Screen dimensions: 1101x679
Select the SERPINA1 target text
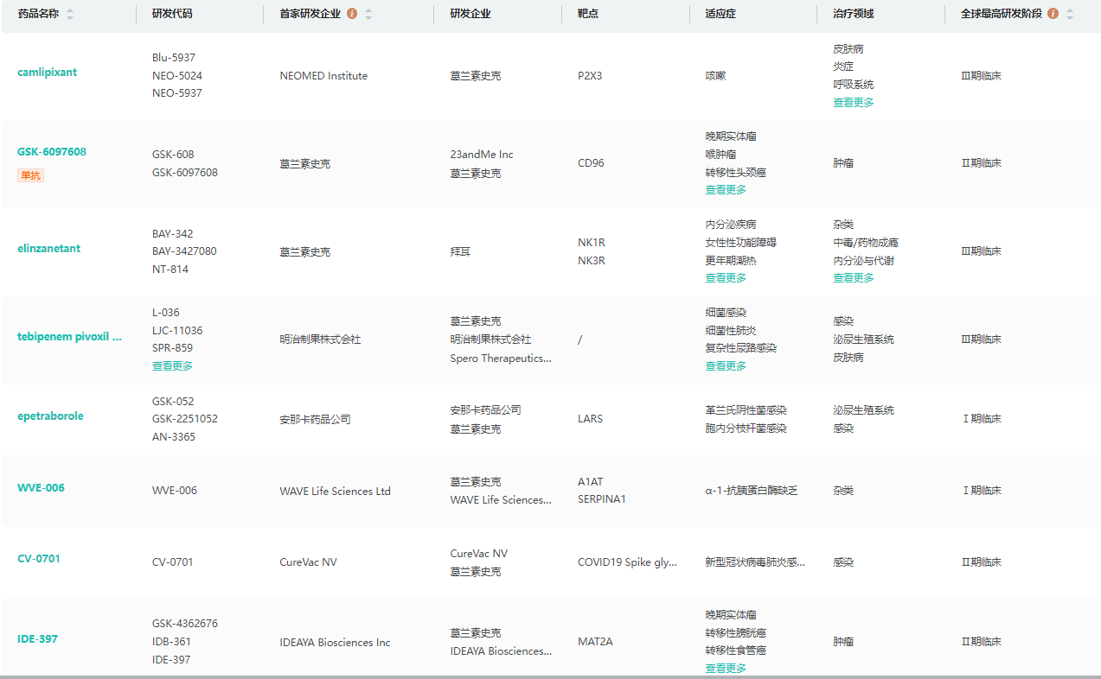(601, 499)
